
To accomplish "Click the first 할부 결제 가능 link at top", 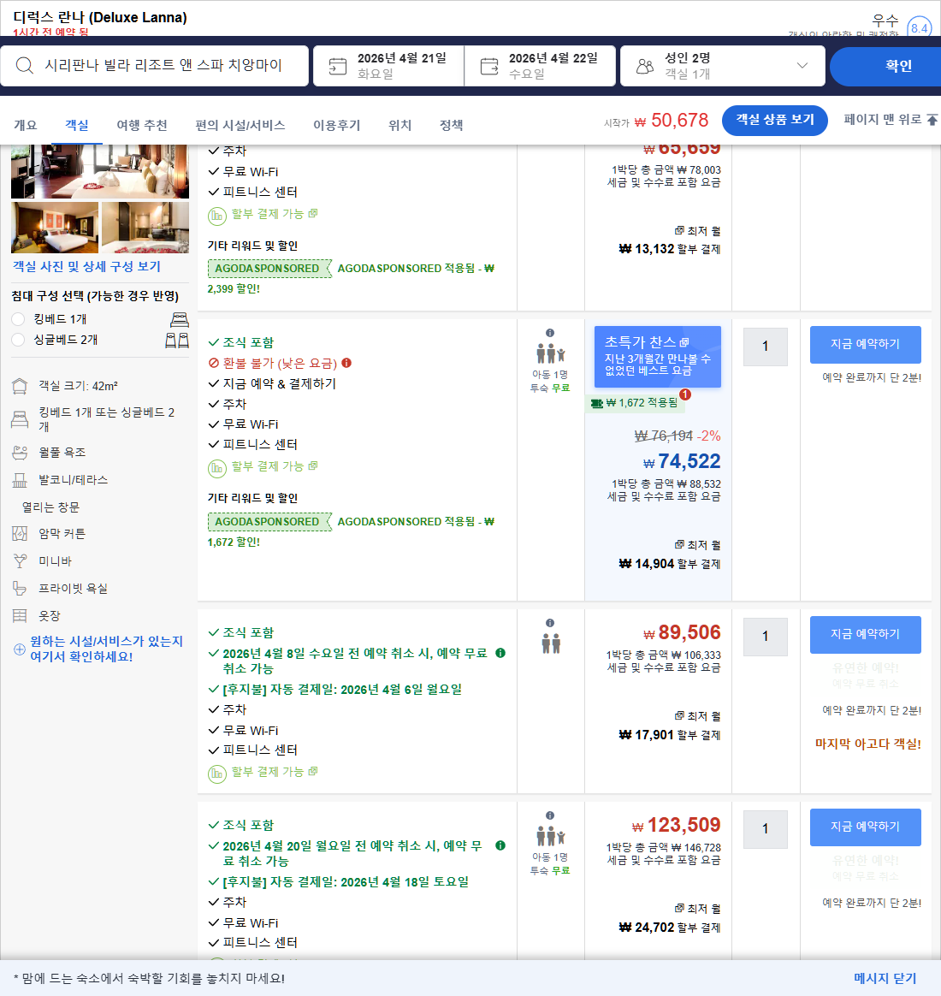I will (x=275, y=214).
